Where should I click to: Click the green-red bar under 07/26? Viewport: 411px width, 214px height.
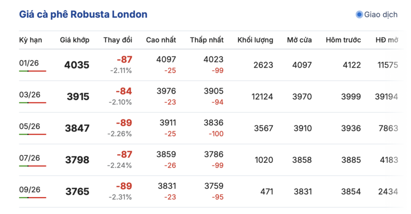(x=32, y=166)
